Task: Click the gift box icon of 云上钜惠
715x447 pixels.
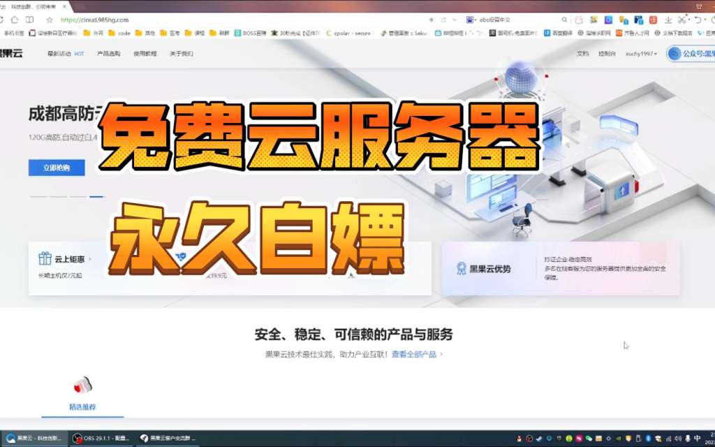Action: point(45,258)
